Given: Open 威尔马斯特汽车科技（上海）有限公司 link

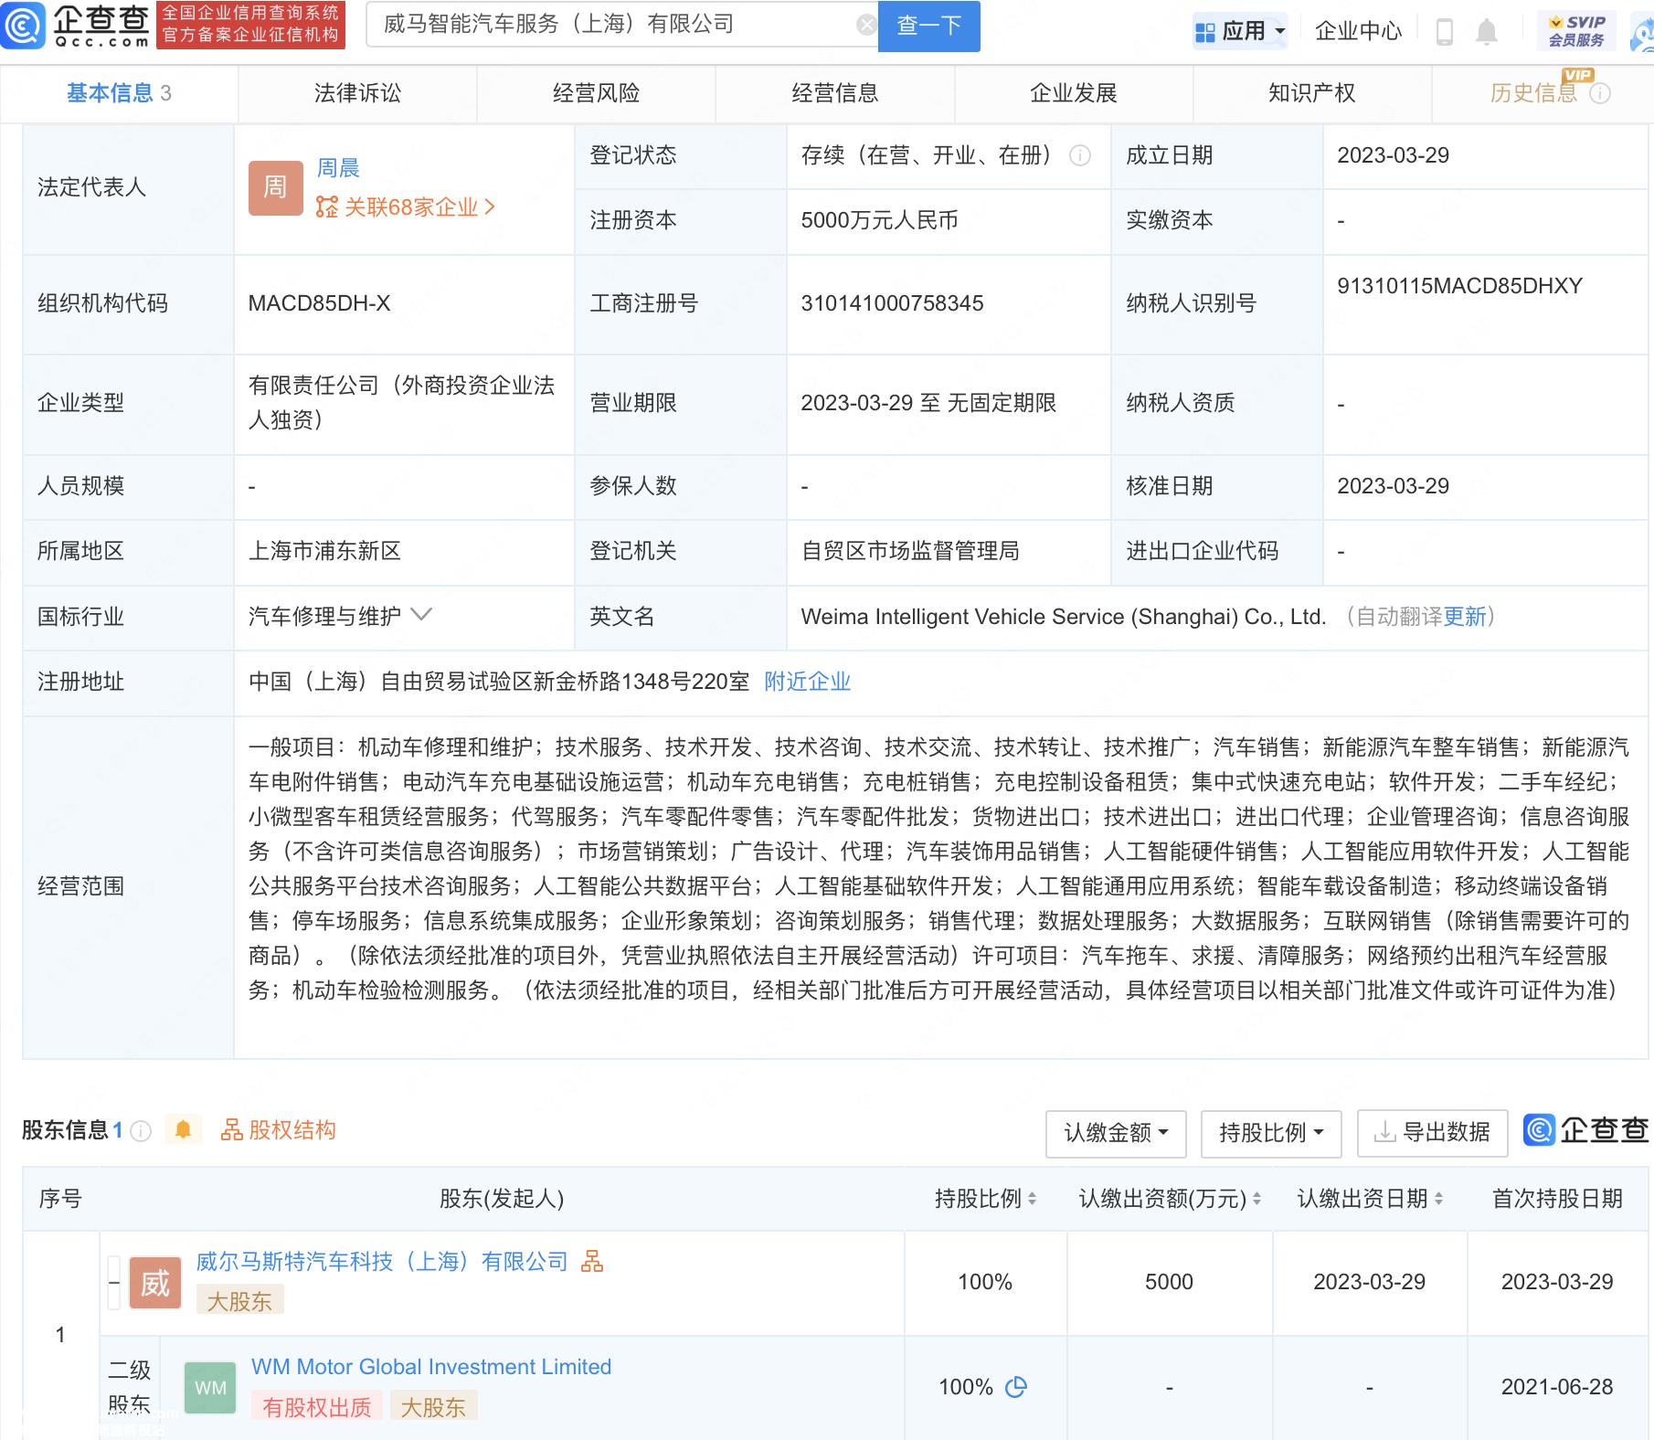Looking at the screenshot, I should coord(382,1262).
